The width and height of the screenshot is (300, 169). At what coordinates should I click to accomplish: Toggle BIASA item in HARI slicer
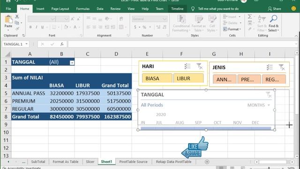pyautogui.click(x=157, y=78)
